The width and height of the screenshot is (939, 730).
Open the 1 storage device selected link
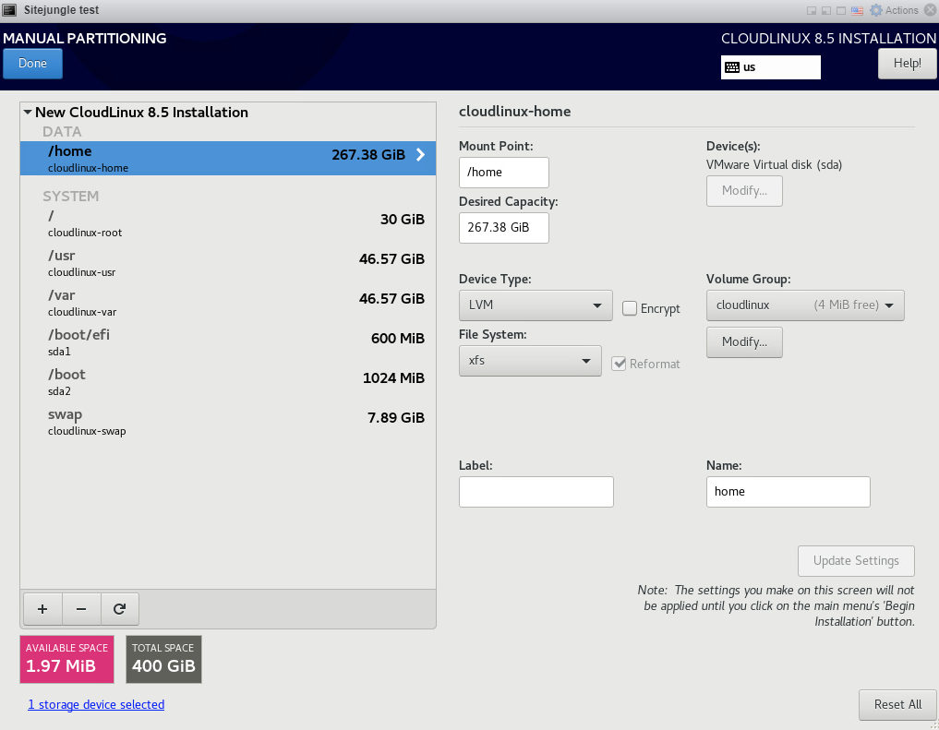(x=96, y=705)
